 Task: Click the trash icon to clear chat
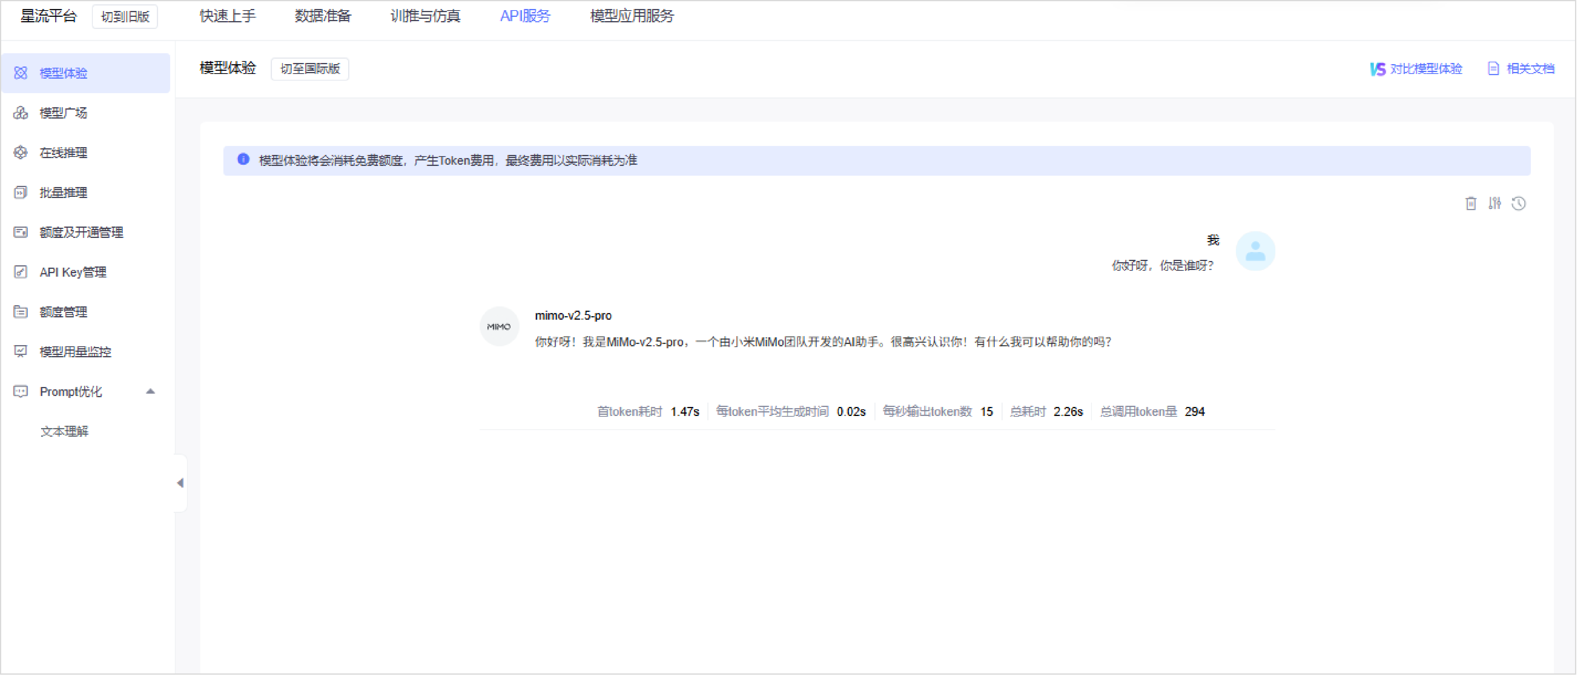click(x=1471, y=203)
